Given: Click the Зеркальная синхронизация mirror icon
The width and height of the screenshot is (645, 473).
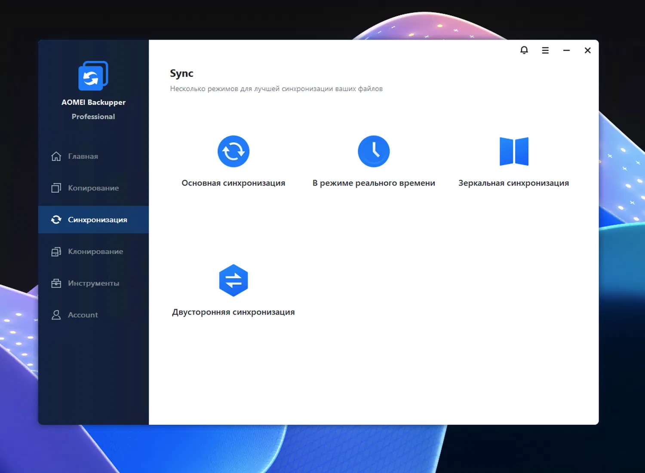Looking at the screenshot, I should [514, 151].
